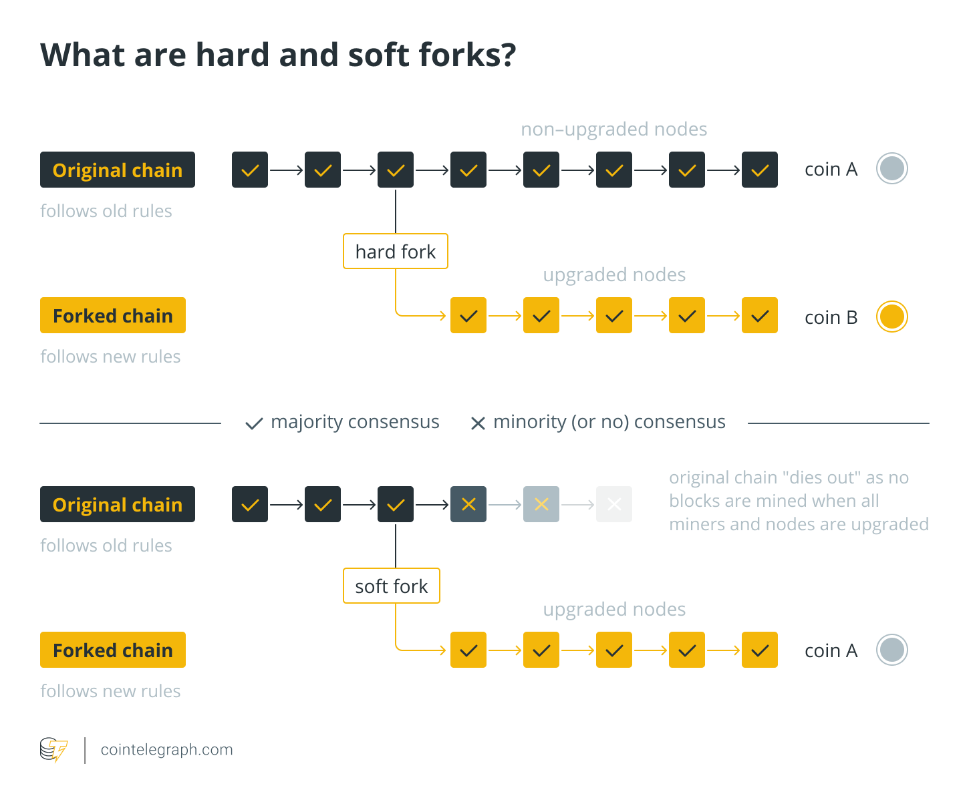Select the bottom yellow "Forked chain" label
This screenshot has width=969, height=804.
pyautogui.click(x=113, y=650)
